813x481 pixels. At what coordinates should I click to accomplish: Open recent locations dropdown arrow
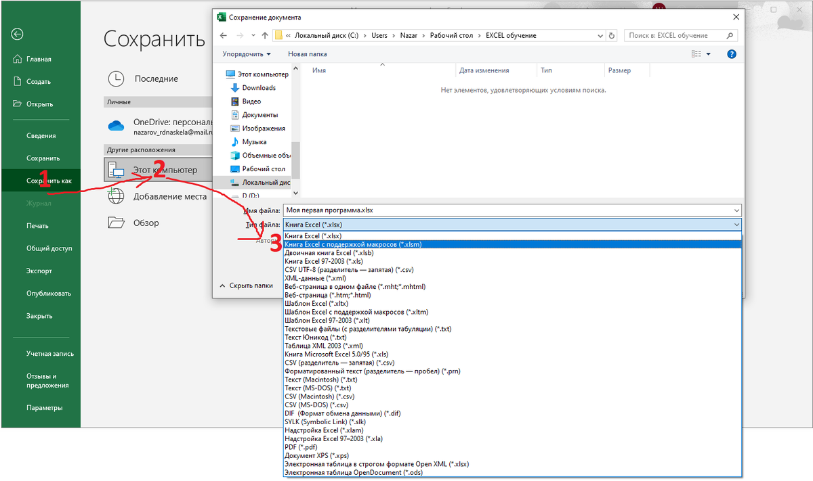(253, 36)
